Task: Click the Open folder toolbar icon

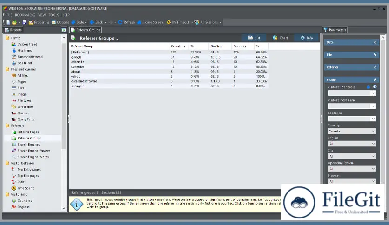Action: click(14, 22)
